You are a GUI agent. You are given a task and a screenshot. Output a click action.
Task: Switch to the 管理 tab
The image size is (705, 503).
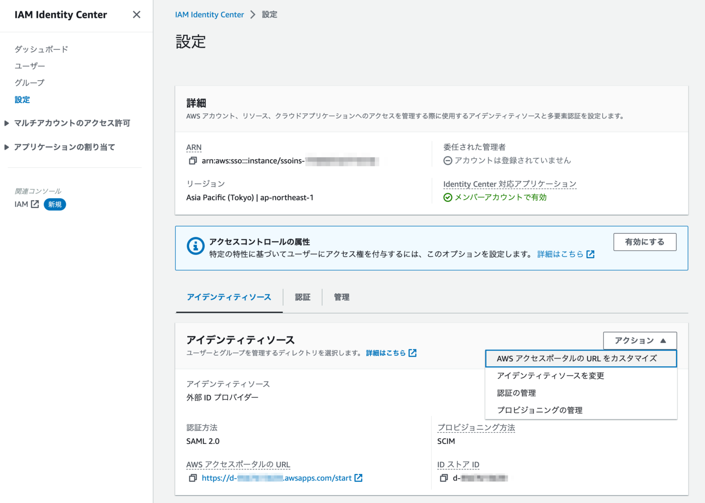click(341, 297)
